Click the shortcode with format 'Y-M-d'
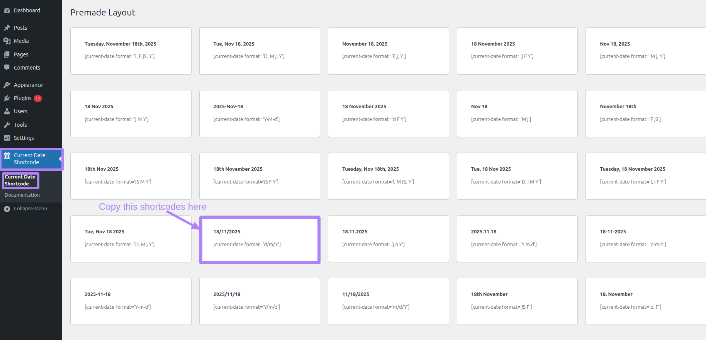Screen dimensions: 706x340 click(246, 119)
